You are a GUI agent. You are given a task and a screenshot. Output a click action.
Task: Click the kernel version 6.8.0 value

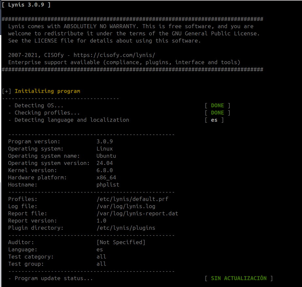coord(104,170)
